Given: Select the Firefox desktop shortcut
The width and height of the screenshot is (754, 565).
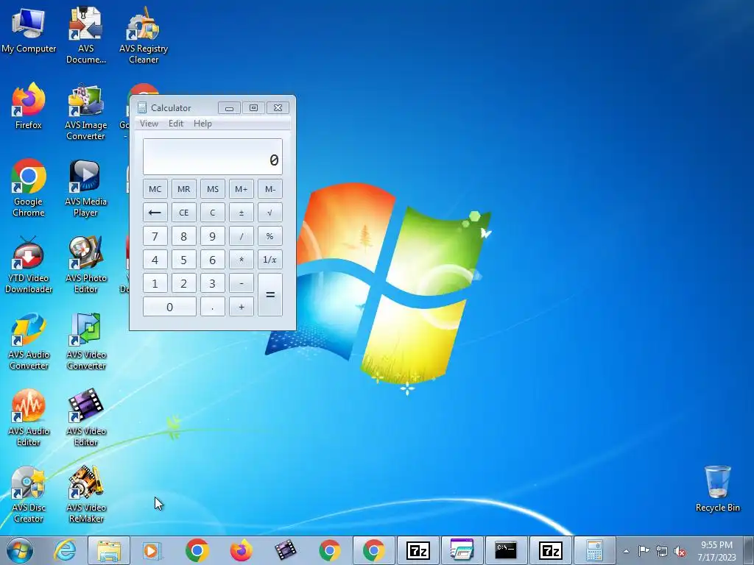Looking at the screenshot, I should click(x=29, y=106).
